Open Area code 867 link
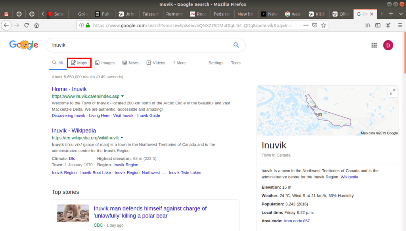The width and height of the screenshot is (406, 231). coord(297,221)
